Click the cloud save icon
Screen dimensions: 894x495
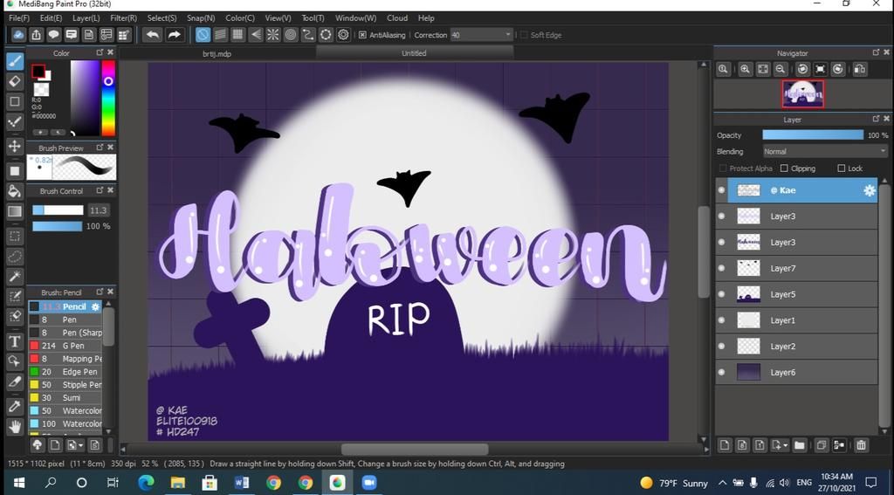click(x=18, y=35)
